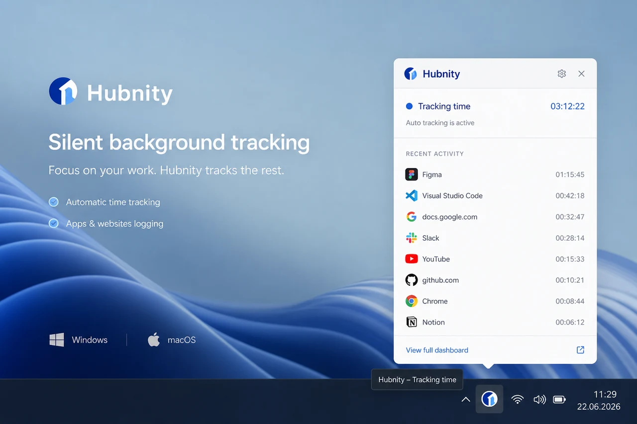Click Slack duration 00:28:14
Viewport: 637px width, 424px height.
pos(570,238)
